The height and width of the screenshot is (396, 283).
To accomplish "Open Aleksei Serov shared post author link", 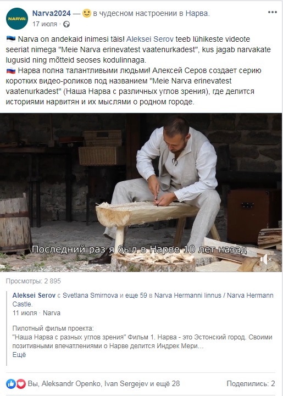I will coord(34,295).
